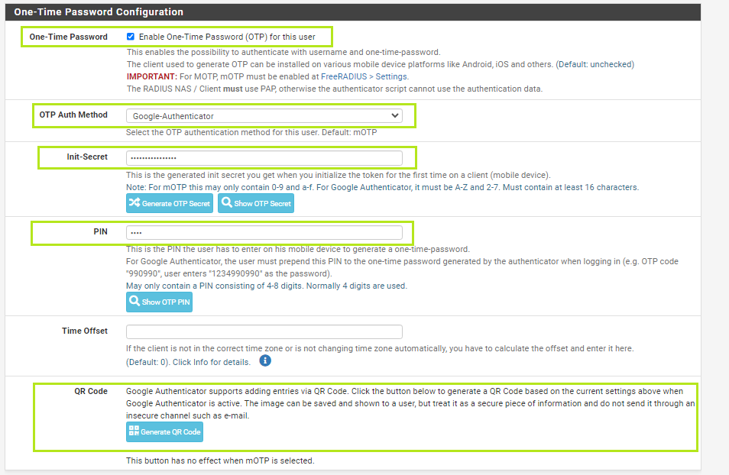Image resolution: width=729 pixels, height=475 pixels.
Task: Click into the PIN input field
Action: tap(264, 232)
